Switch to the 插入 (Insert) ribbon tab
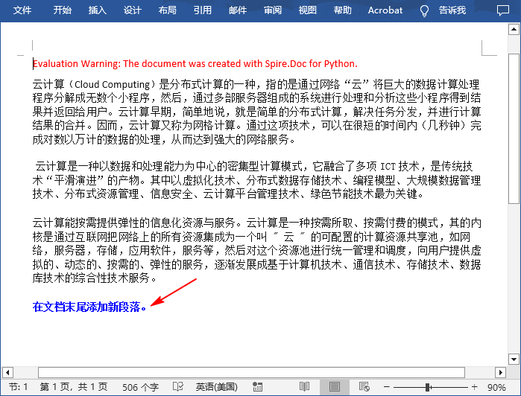The image size is (521, 396). point(97,10)
